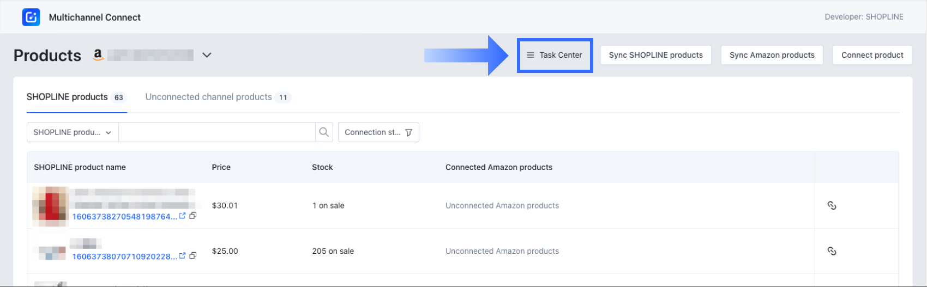927x287 pixels.
Task: Click the Amazon logo icon
Action: pyautogui.click(x=98, y=55)
